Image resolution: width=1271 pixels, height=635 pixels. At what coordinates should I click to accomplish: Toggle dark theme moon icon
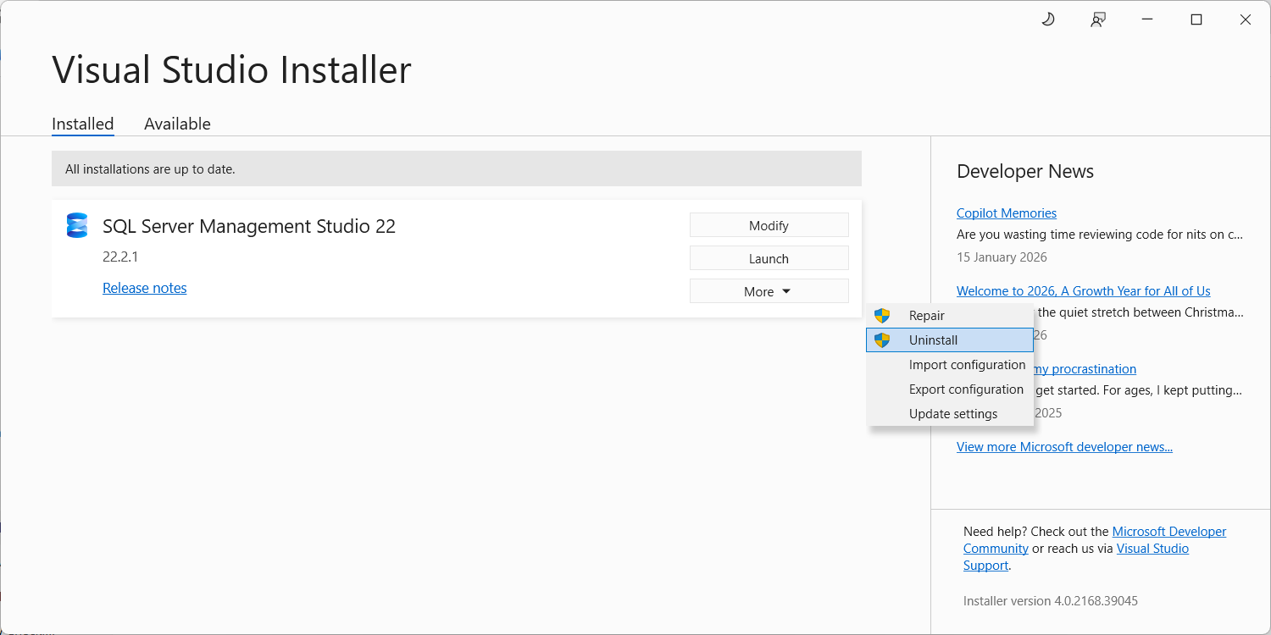pyautogui.click(x=1048, y=19)
